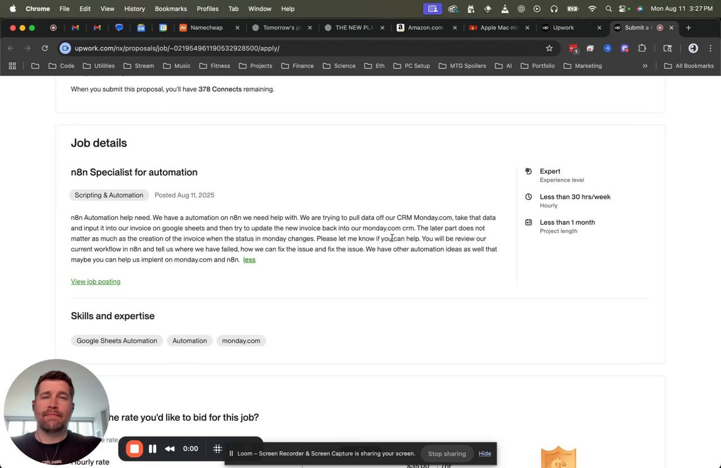Open the Eth bookmarks folder
Image resolution: width=721 pixels, height=468 pixels.
click(375, 66)
